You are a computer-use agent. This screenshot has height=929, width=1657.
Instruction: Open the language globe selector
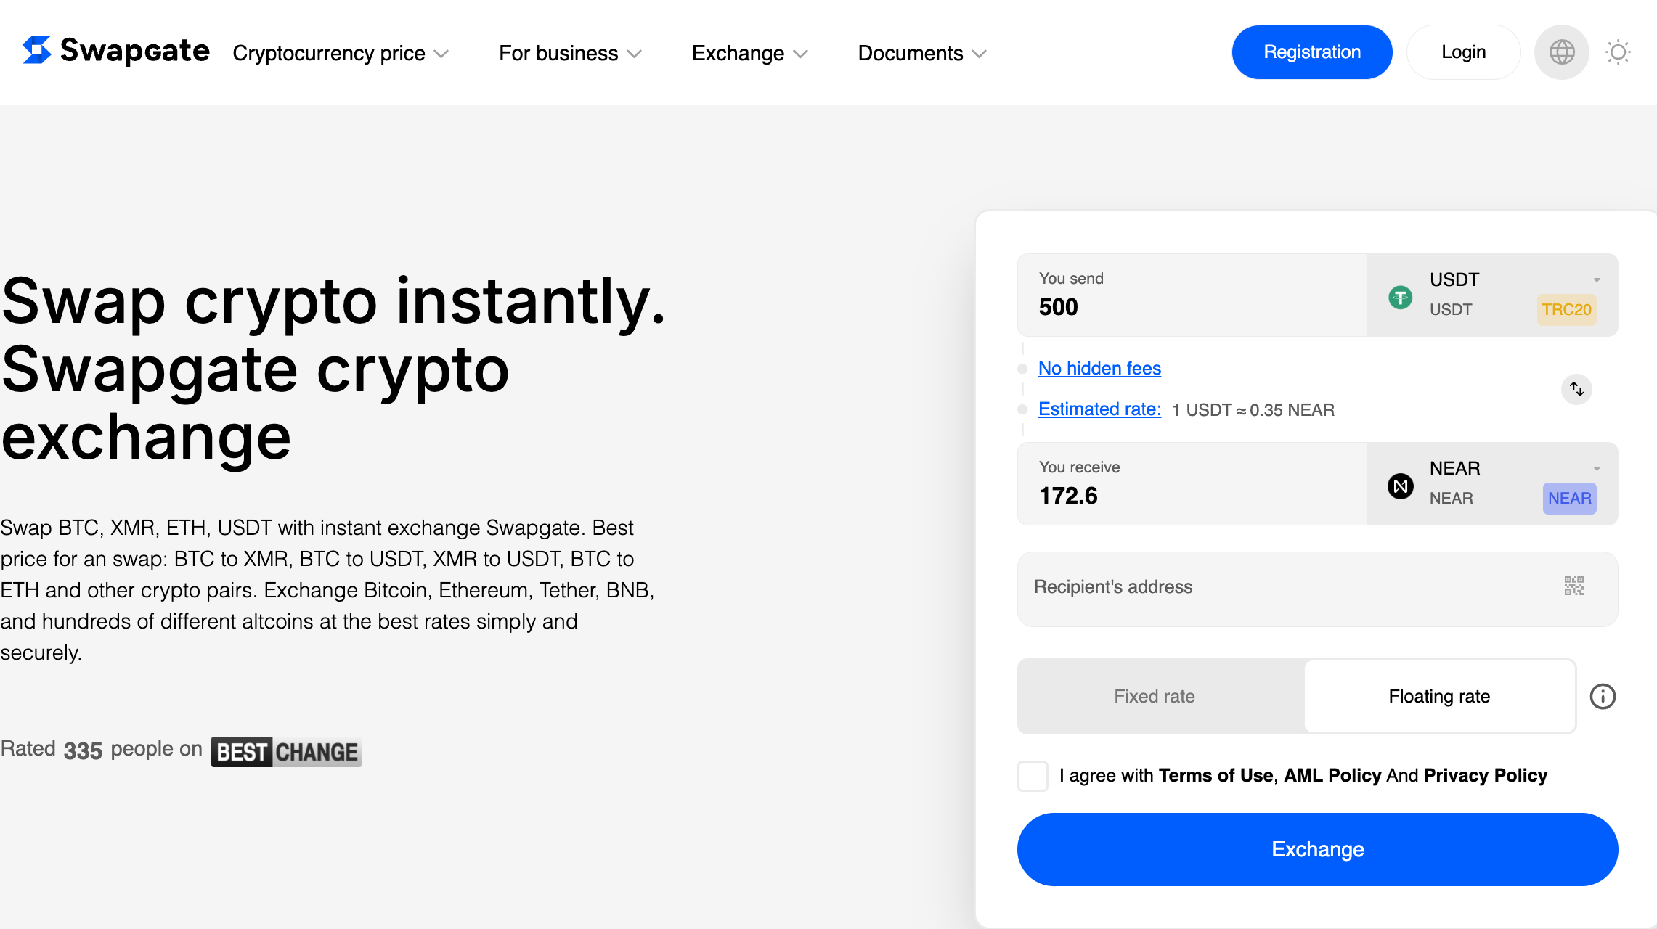coord(1561,52)
